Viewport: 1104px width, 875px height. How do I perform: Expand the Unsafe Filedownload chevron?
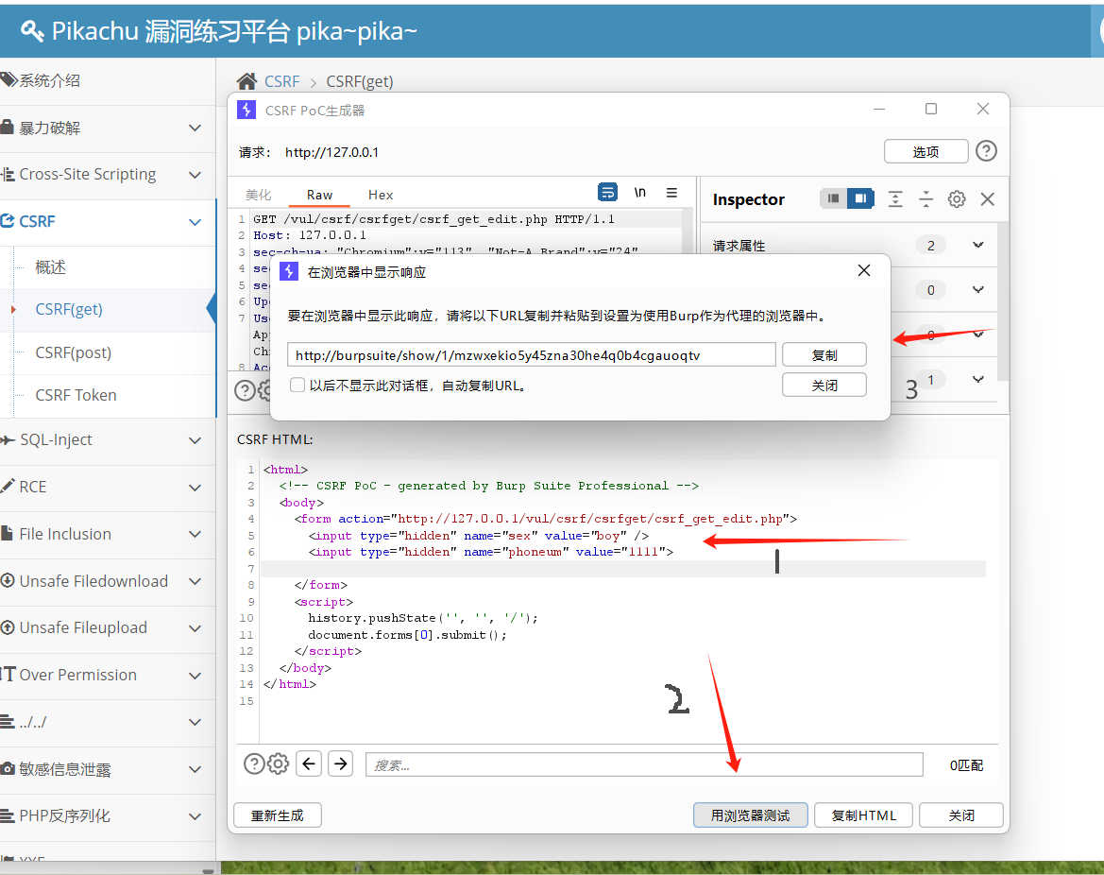tap(195, 581)
